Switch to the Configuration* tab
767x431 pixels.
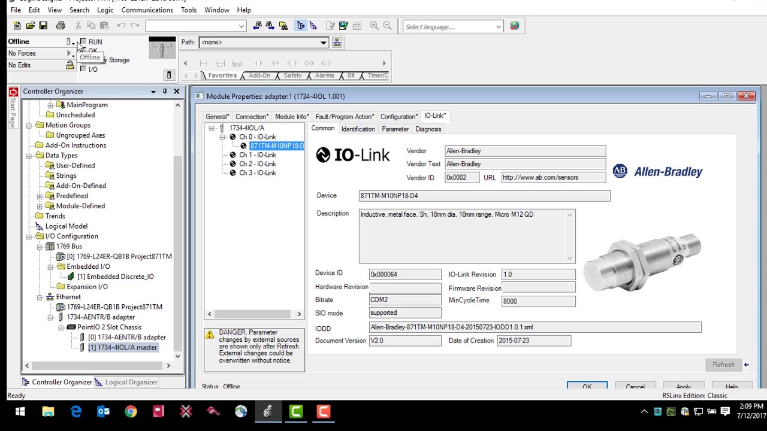coord(398,117)
